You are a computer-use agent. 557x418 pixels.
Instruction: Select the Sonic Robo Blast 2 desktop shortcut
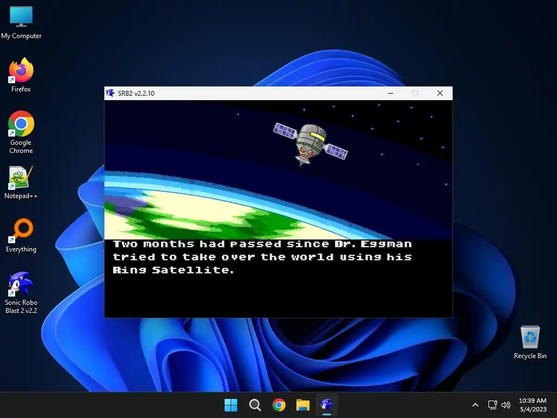21,293
